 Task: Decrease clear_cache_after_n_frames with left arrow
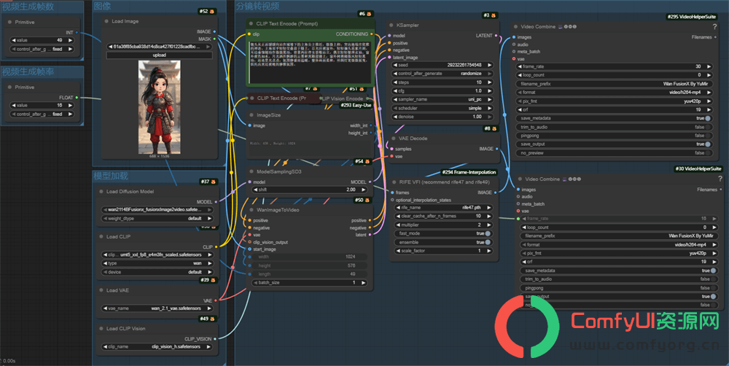(398, 217)
